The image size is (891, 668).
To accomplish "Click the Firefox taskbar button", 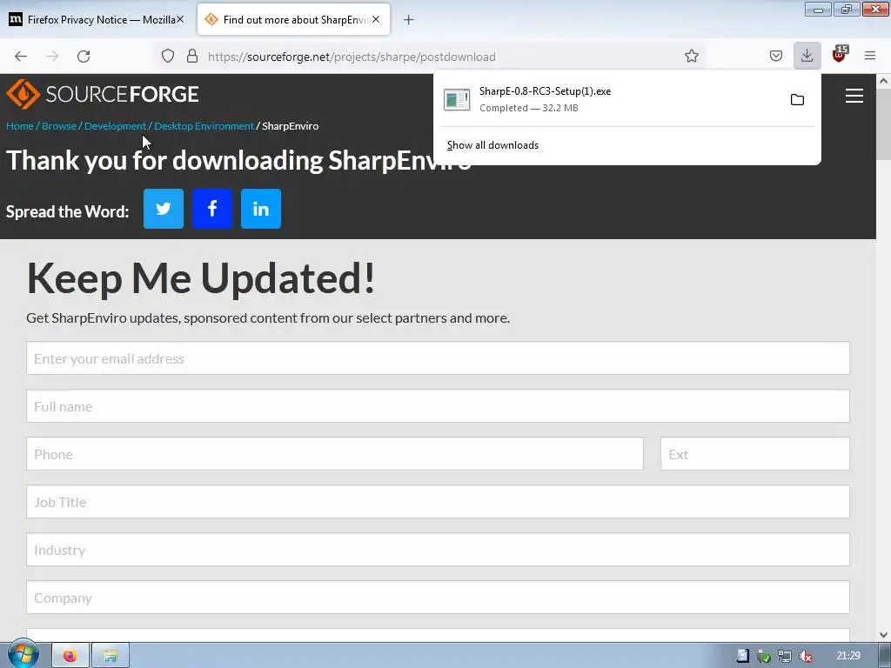I will pyautogui.click(x=70, y=656).
